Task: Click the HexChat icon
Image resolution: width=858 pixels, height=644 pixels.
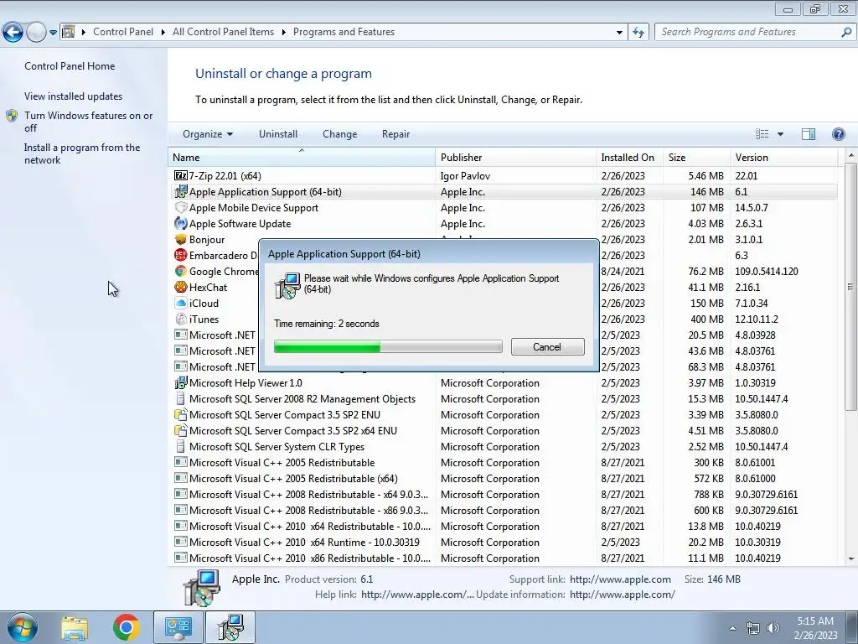Action: (x=180, y=287)
